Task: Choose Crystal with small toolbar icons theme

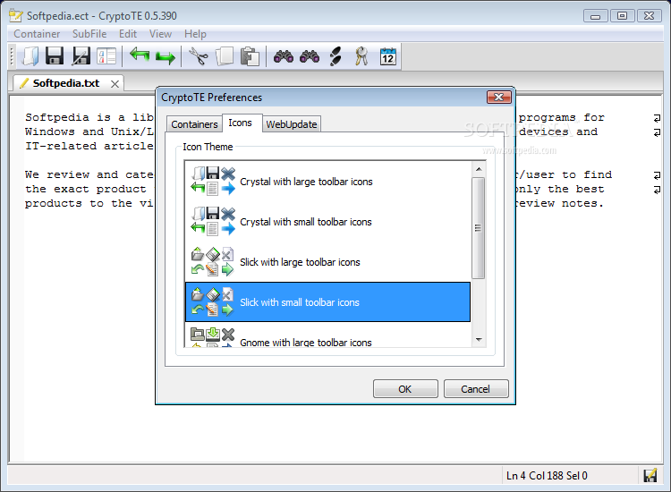Action: click(x=327, y=222)
